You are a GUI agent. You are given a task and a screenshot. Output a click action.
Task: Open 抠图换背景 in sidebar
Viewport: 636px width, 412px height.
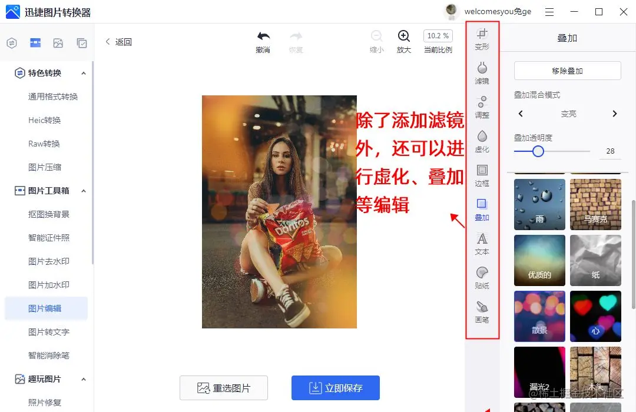pos(49,214)
